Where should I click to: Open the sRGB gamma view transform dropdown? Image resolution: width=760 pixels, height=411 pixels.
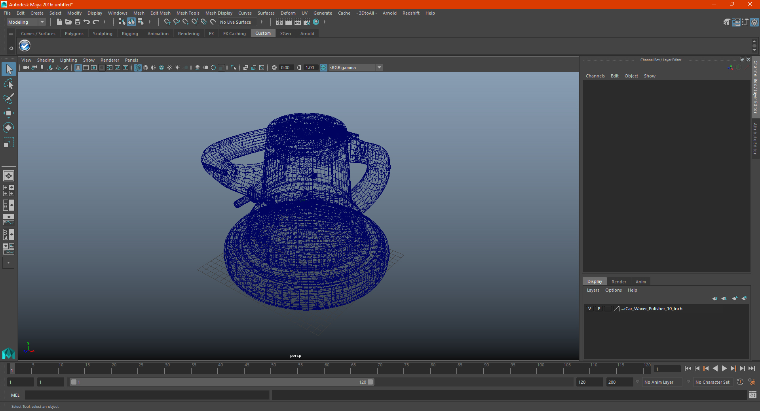coord(355,68)
